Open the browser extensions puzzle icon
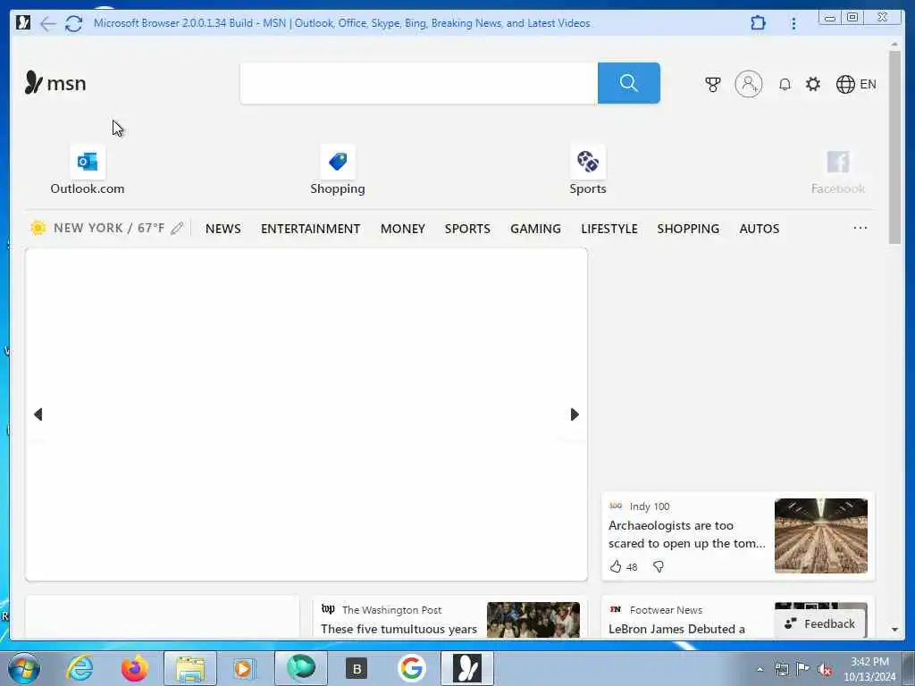Image resolution: width=915 pixels, height=686 pixels. (758, 23)
